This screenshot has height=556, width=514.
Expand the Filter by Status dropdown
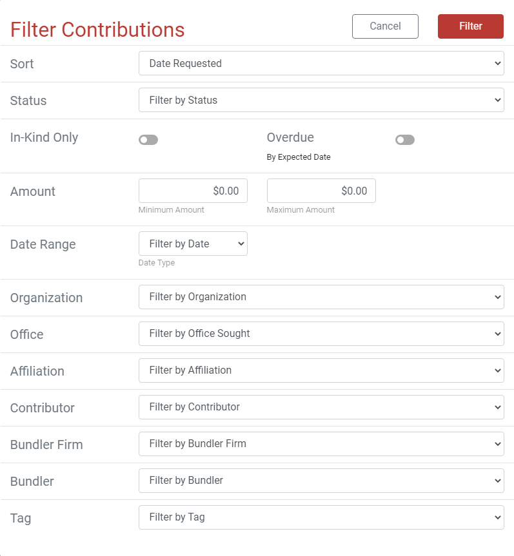(321, 100)
